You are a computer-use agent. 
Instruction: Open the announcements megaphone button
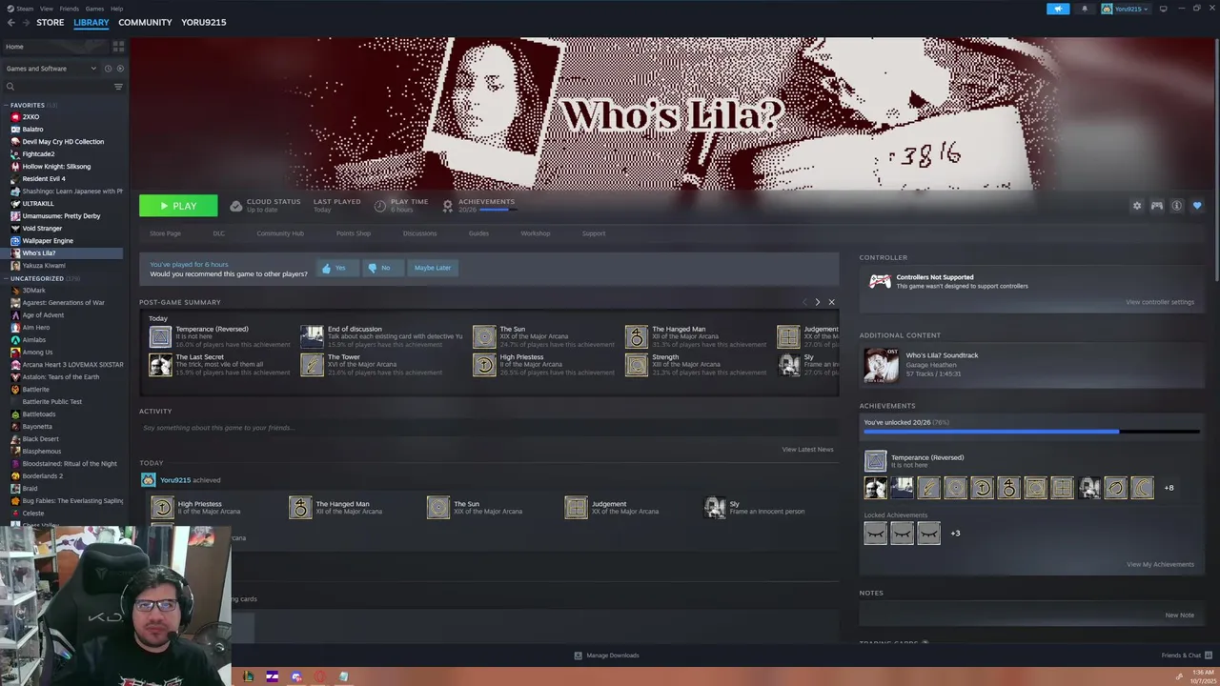coord(1058,9)
